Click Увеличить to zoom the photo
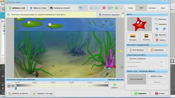Image resolution: width=175 pixels, height=98 pixels. click(161, 19)
